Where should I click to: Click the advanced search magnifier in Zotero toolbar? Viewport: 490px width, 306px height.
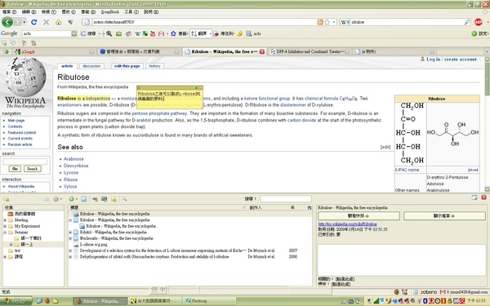pyautogui.click(x=124, y=199)
